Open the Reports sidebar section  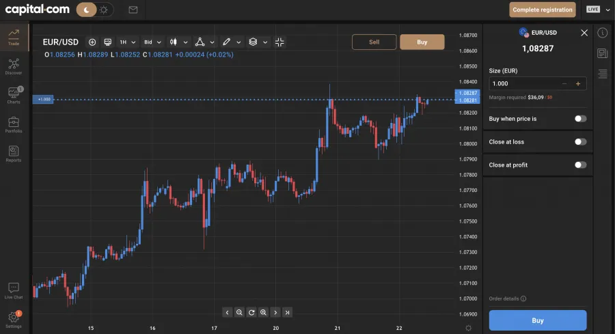click(14, 154)
